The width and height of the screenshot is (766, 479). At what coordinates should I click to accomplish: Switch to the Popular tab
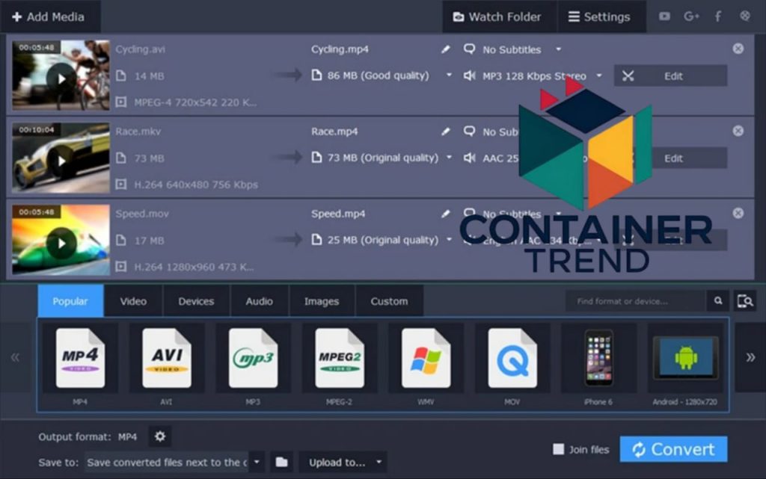click(70, 301)
